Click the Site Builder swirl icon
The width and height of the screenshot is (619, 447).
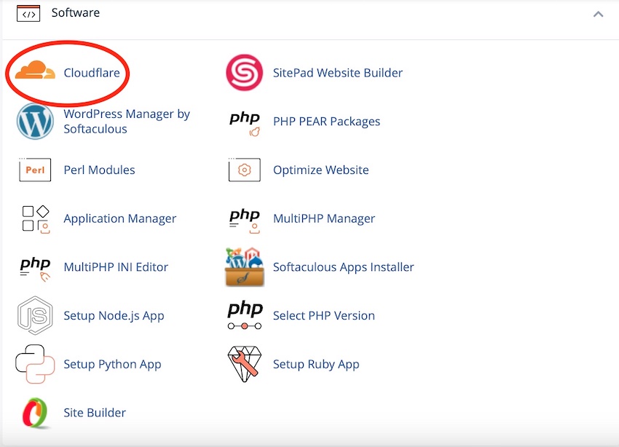pyautogui.click(x=35, y=413)
